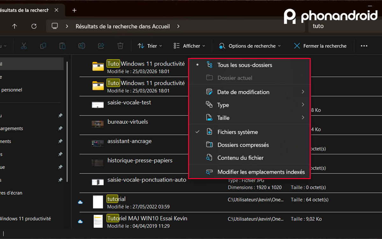Click the Refresh icon in the navigation bar

coord(34,26)
